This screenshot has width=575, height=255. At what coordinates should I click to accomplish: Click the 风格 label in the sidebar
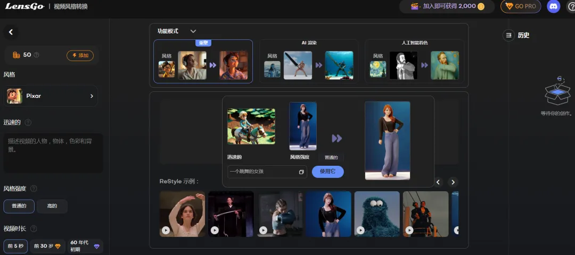pos(9,74)
